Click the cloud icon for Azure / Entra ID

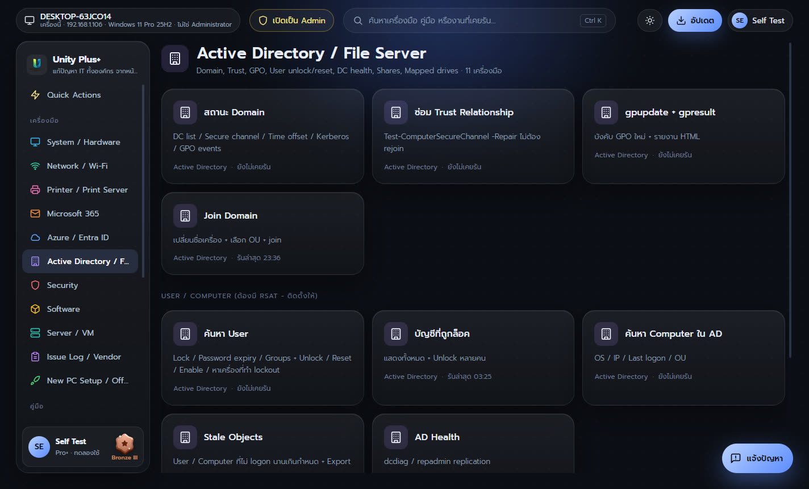click(x=35, y=237)
